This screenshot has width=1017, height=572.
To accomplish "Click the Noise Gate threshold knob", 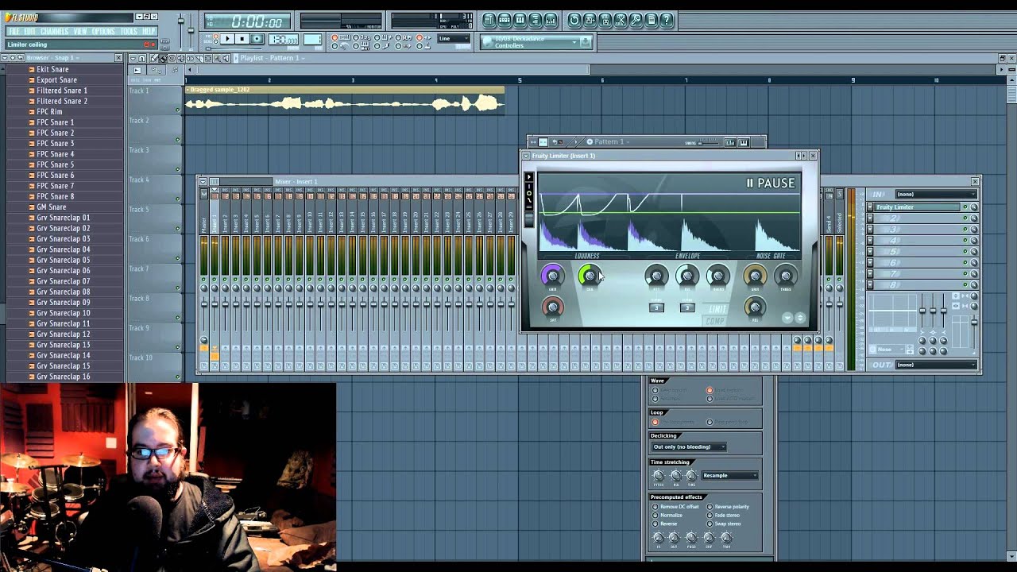I will (785, 276).
